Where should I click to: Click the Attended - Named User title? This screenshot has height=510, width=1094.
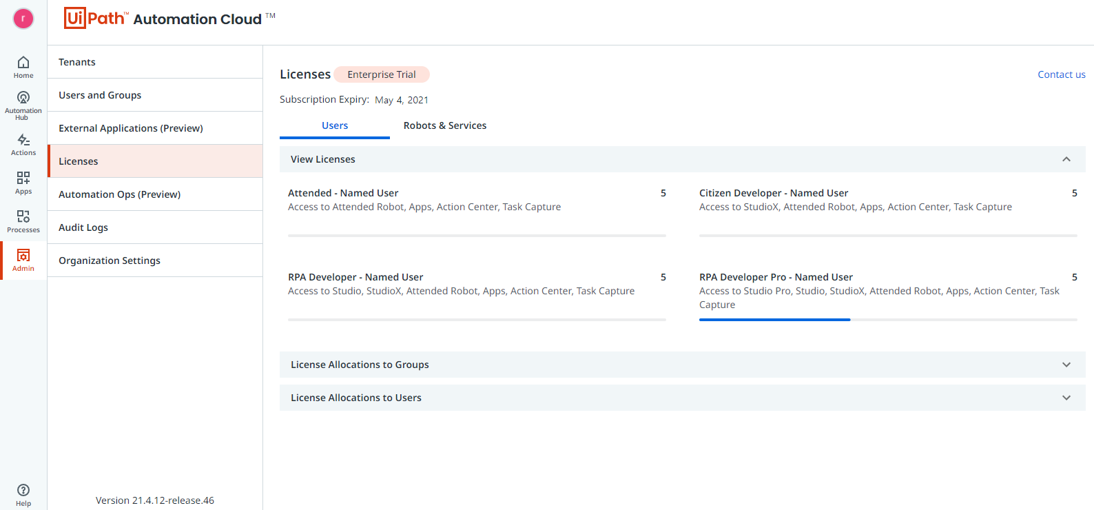click(x=343, y=193)
